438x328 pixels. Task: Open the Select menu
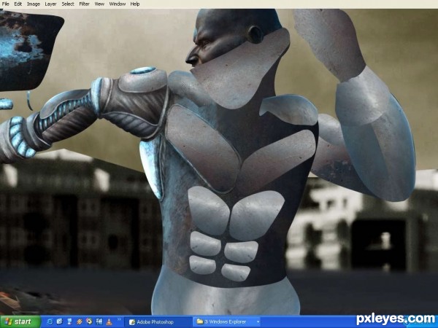pyautogui.click(x=68, y=4)
